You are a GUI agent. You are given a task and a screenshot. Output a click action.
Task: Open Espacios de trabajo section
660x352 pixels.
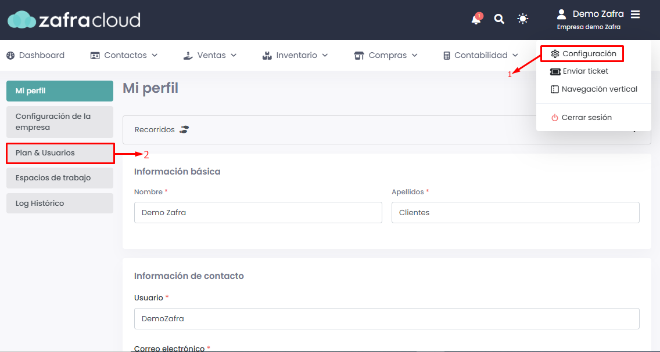point(60,178)
